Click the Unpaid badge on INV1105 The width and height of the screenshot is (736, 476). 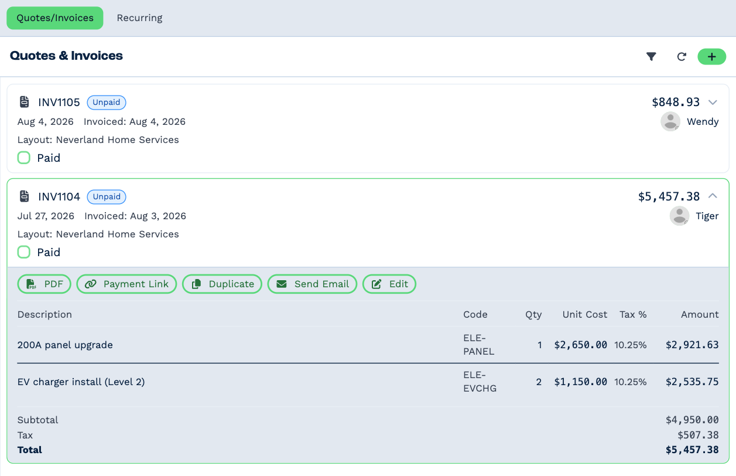click(107, 103)
